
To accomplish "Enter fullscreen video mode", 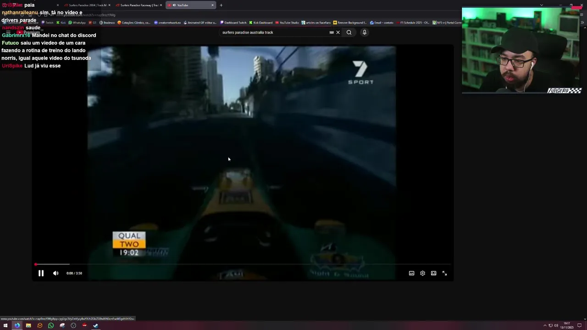I will (x=444, y=273).
